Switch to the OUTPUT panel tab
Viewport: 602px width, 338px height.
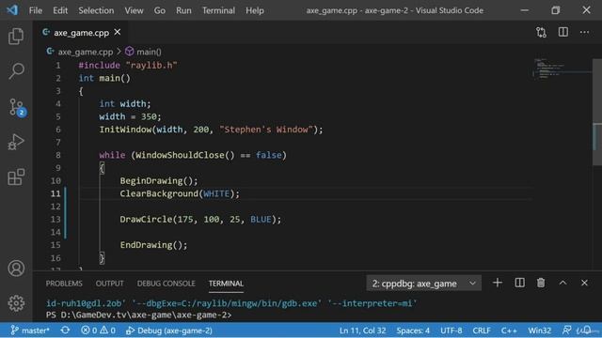[x=109, y=284]
